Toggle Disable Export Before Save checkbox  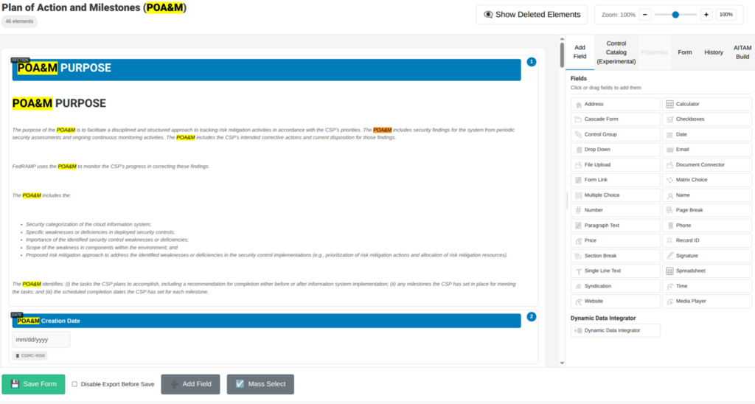click(74, 384)
